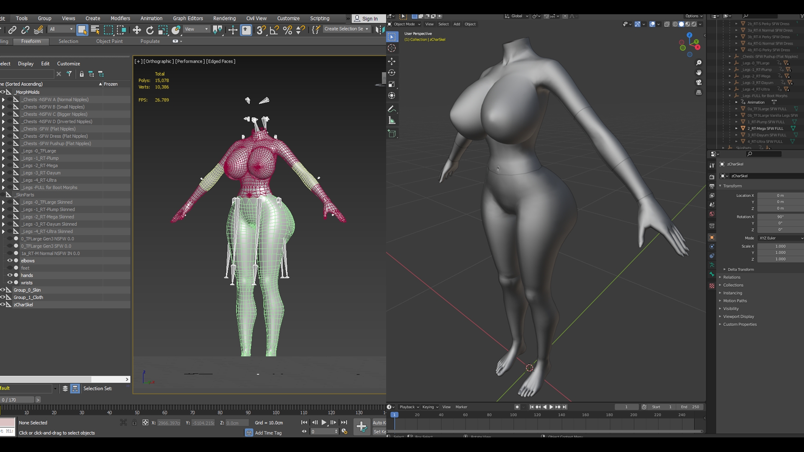Toggle the Angle Snap icon
The height and width of the screenshot is (452, 804).
click(x=274, y=30)
